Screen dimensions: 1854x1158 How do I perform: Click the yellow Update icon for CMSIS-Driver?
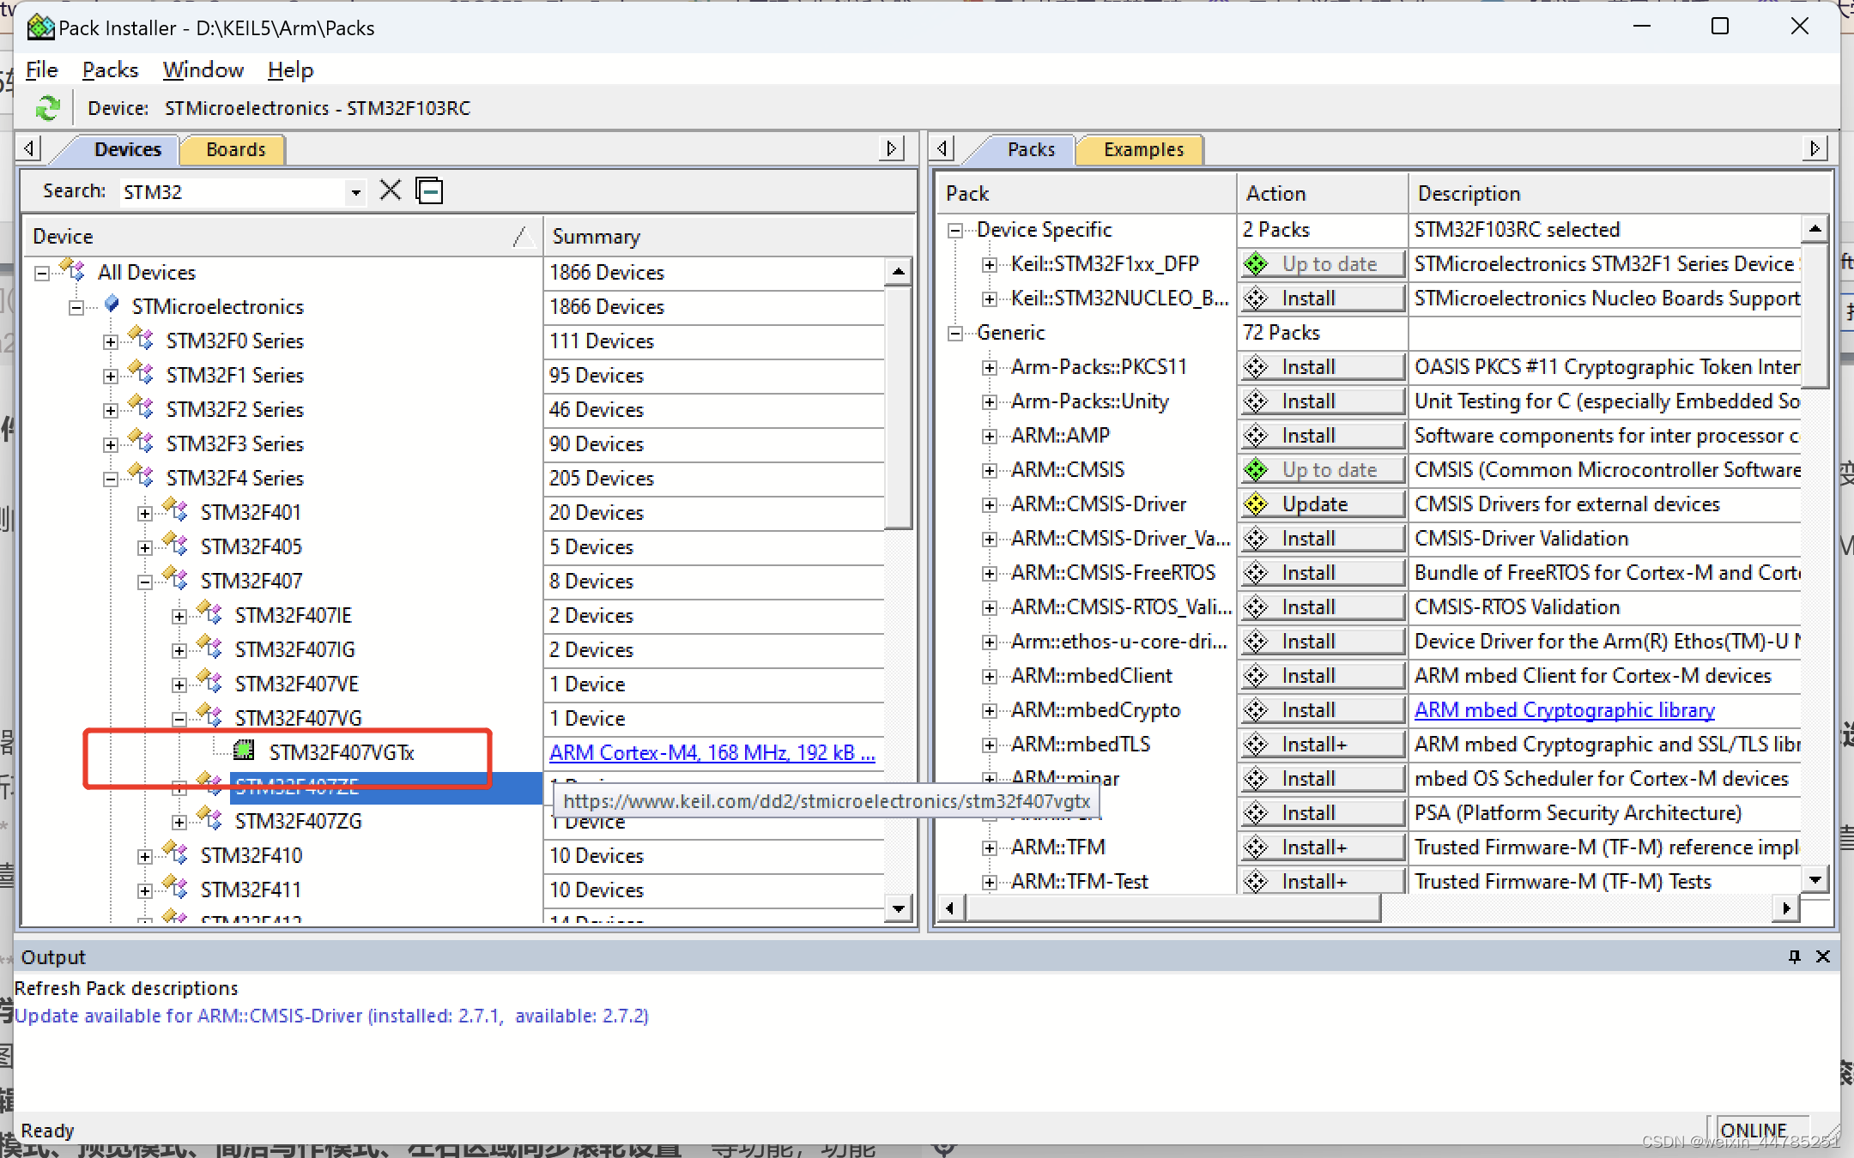1257,504
